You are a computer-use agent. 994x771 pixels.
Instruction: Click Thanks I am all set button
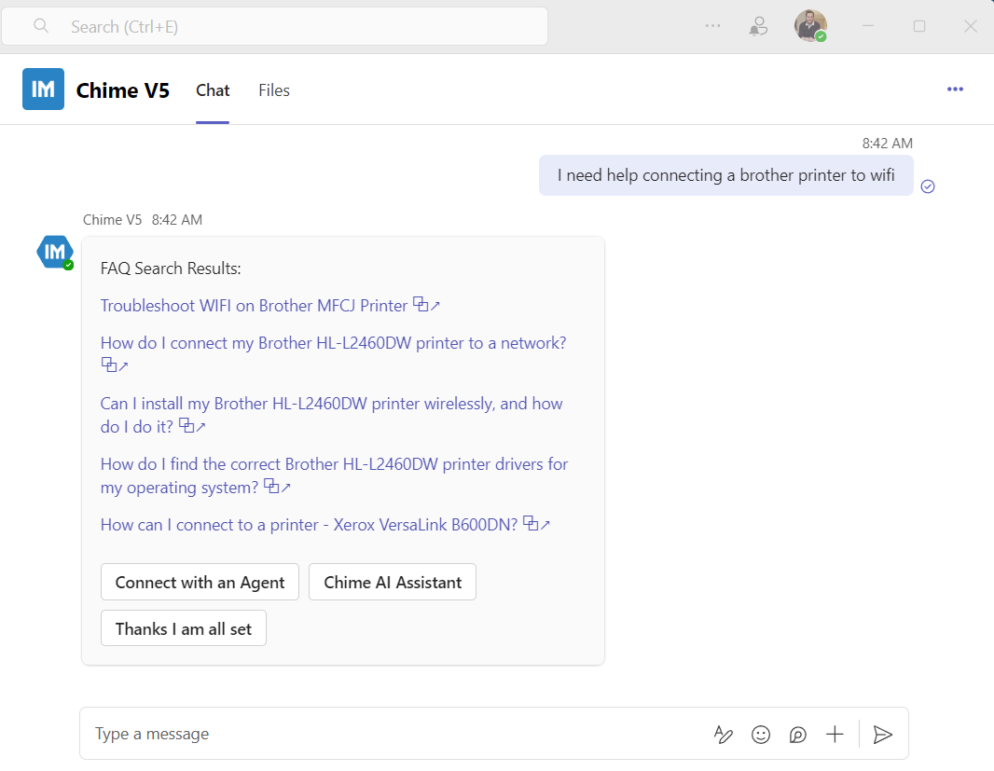[183, 628]
